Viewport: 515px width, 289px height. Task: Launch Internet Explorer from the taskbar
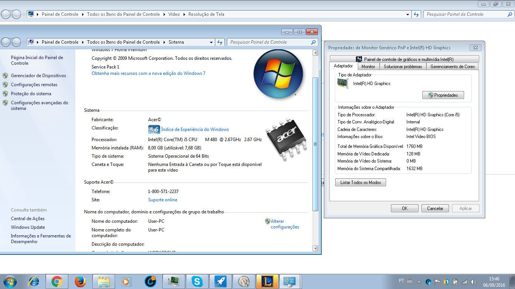pos(34,281)
